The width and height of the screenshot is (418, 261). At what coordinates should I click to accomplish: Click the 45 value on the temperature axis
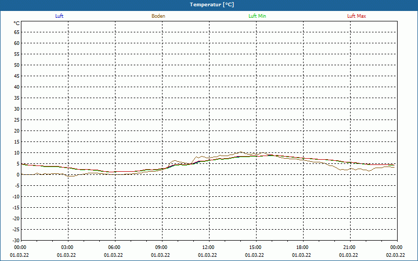click(x=17, y=76)
